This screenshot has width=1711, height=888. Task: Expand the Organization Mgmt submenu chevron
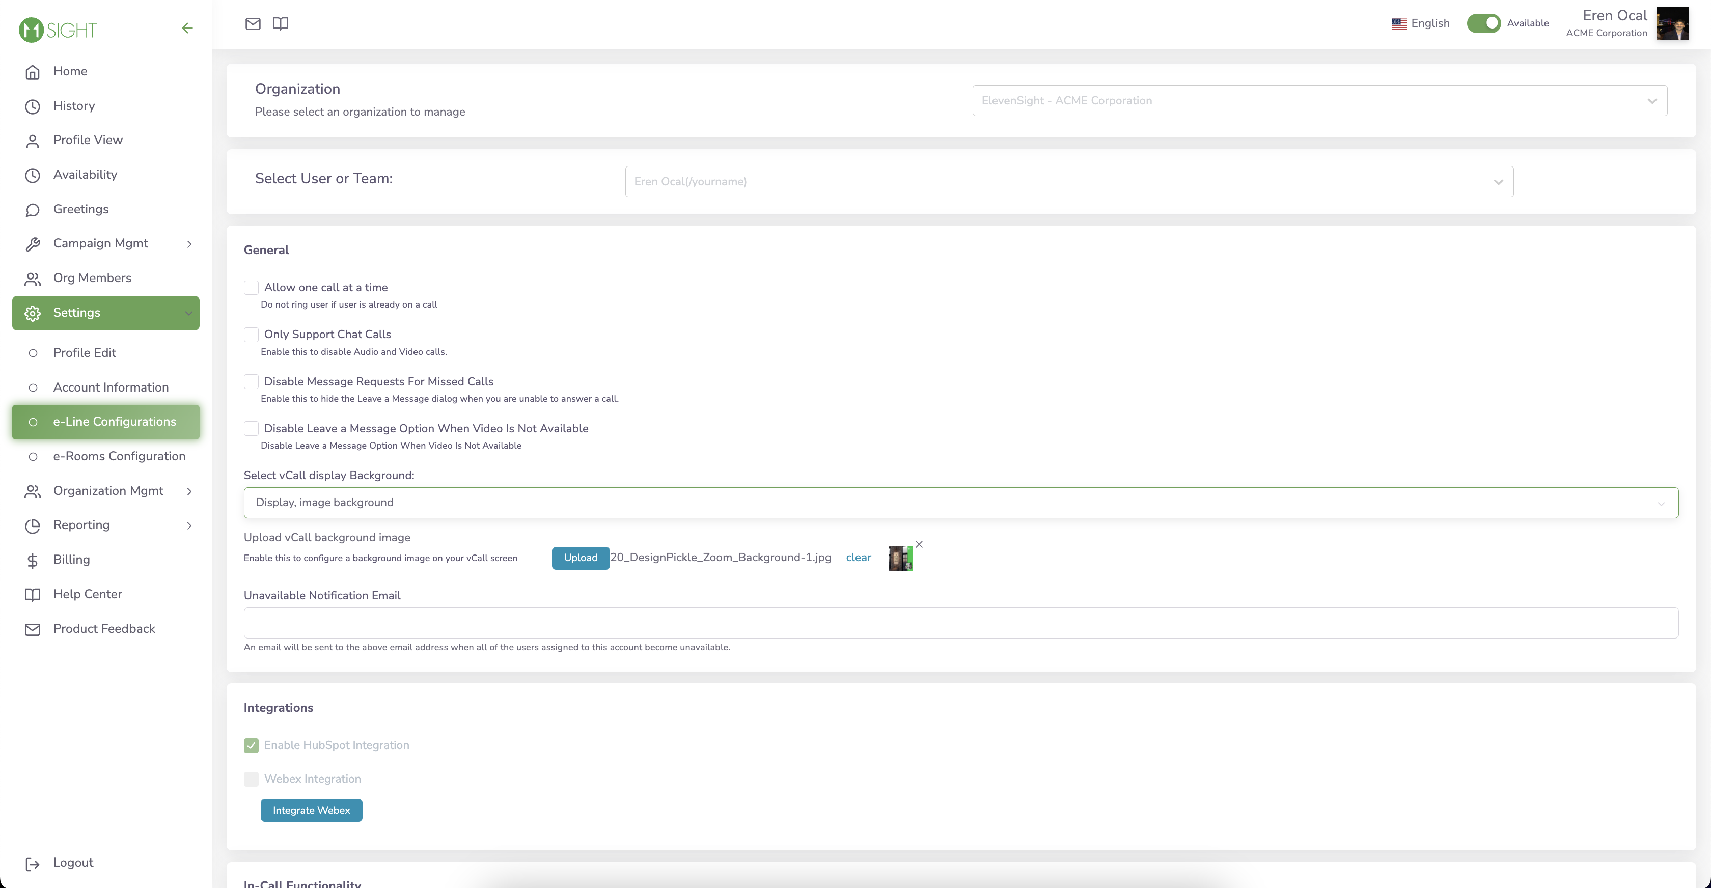[189, 491]
